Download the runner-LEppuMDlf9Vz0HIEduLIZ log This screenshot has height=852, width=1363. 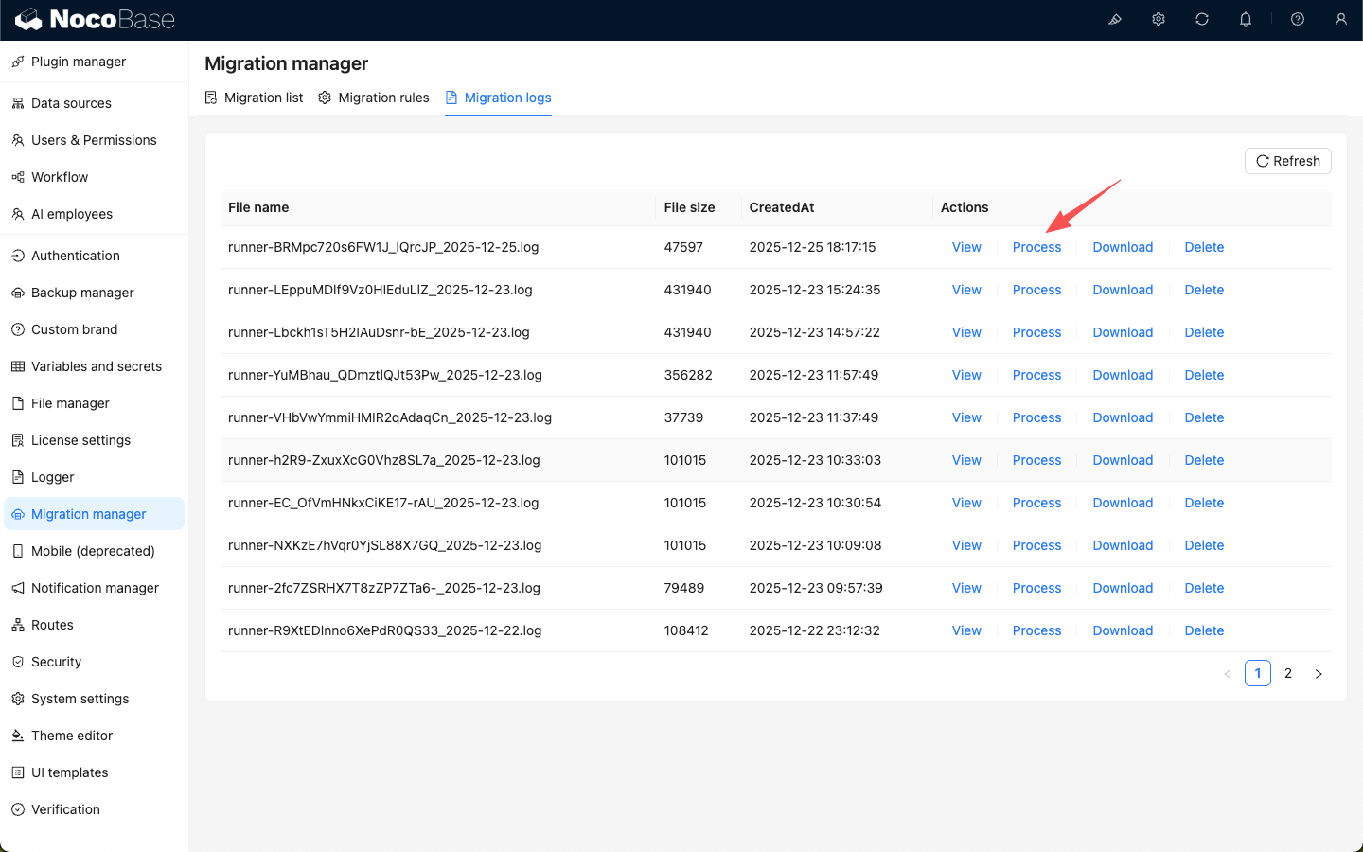(1123, 290)
